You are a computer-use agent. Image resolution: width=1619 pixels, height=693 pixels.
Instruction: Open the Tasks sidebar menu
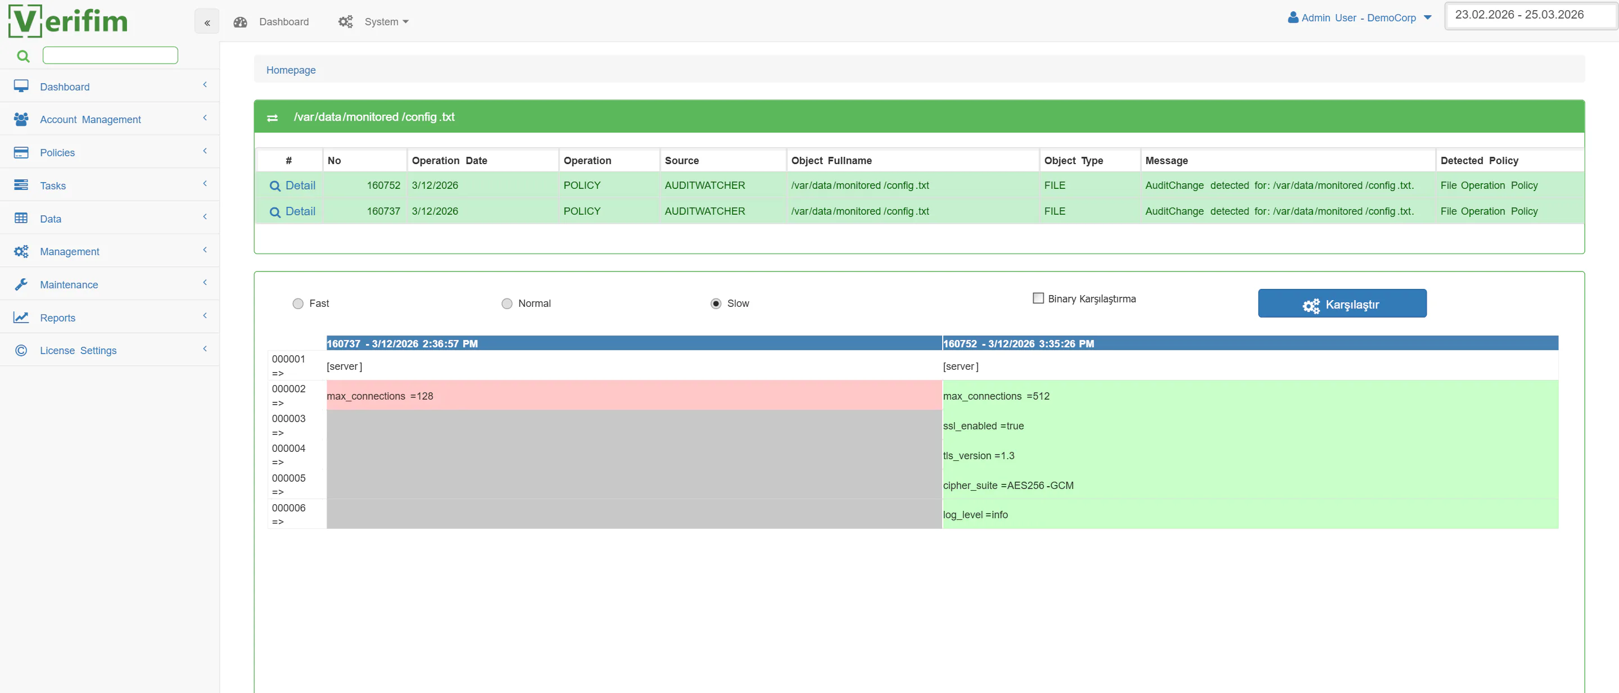pyautogui.click(x=110, y=185)
